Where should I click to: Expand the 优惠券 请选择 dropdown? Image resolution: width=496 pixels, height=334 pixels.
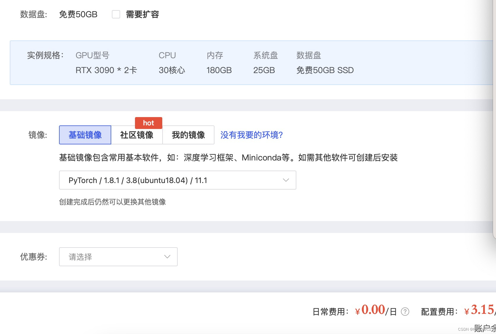pyautogui.click(x=118, y=257)
